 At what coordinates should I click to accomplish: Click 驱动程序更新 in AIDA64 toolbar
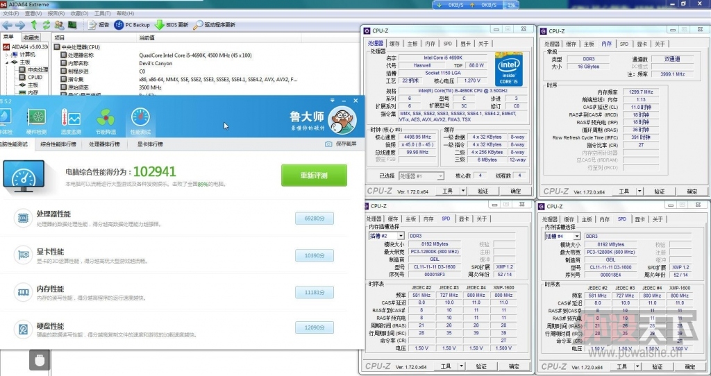pyautogui.click(x=214, y=25)
